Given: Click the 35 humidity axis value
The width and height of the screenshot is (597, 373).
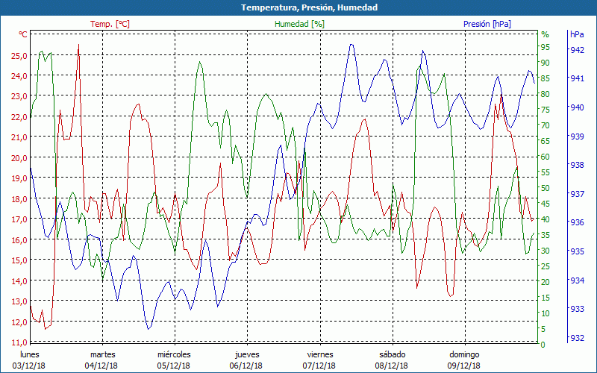Looking at the screenshot, I should [x=546, y=235].
